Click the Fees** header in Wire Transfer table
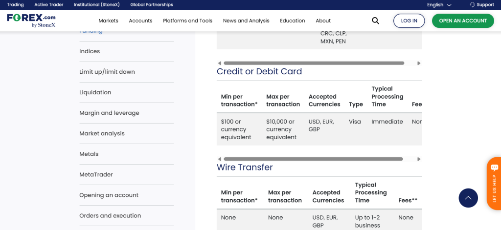This screenshot has height=230, width=501. click(x=408, y=200)
